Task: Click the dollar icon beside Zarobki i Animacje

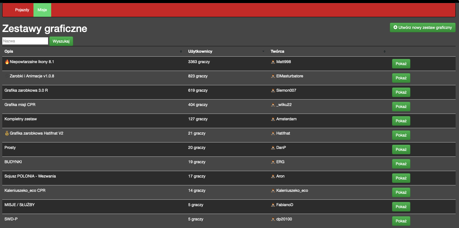Action: (x=7, y=76)
